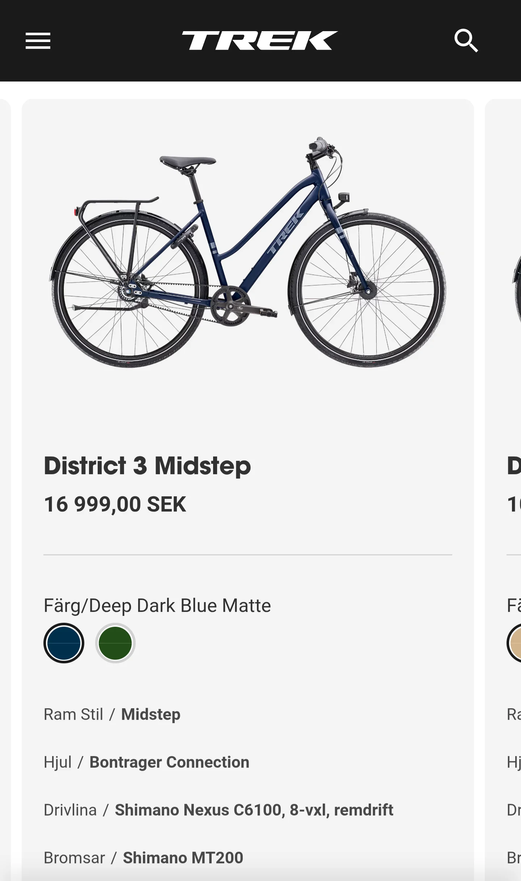The height and width of the screenshot is (881, 521).
Task: Select the Midstep frame style spec
Action: (x=150, y=715)
